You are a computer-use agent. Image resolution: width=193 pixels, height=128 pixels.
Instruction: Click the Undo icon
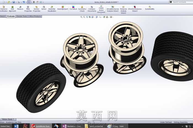click(x=24, y=2)
